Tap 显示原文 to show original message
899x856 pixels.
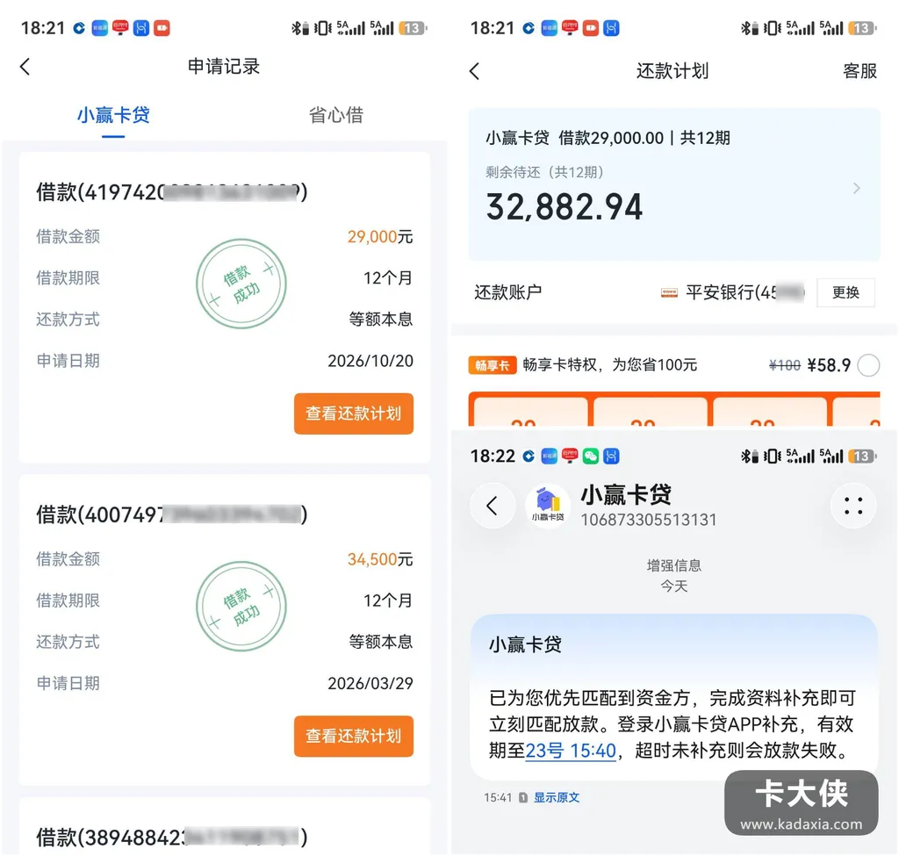556,797
